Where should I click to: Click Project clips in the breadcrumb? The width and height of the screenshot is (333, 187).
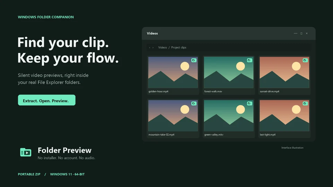(x=179, y=47)
